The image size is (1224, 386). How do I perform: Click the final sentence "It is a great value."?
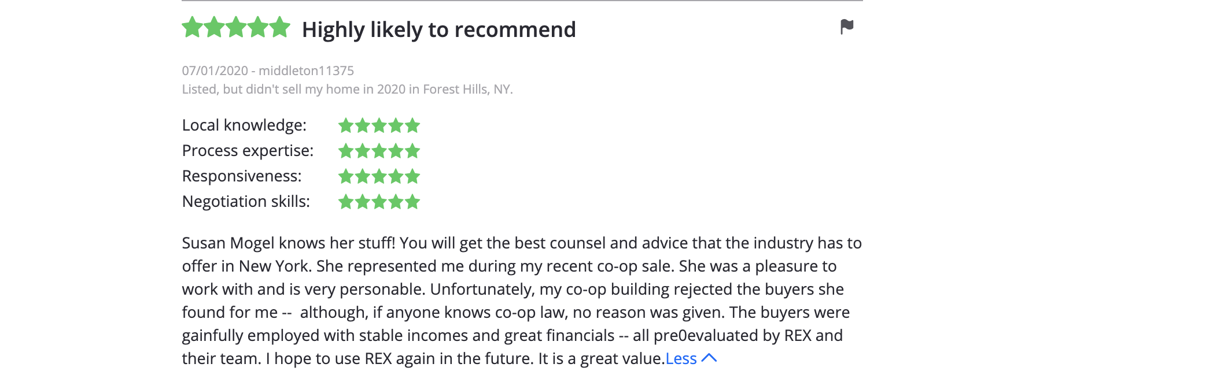click(601, 359)
